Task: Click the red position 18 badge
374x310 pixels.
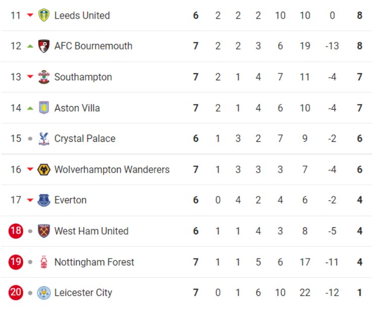Action: [x=16, y=231]
